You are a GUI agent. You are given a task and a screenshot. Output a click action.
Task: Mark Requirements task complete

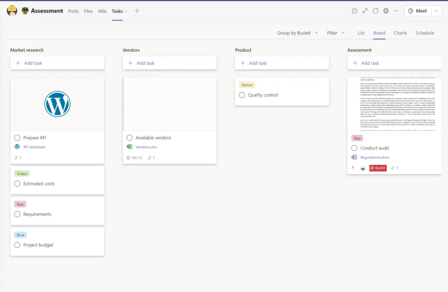pos(17,214)
